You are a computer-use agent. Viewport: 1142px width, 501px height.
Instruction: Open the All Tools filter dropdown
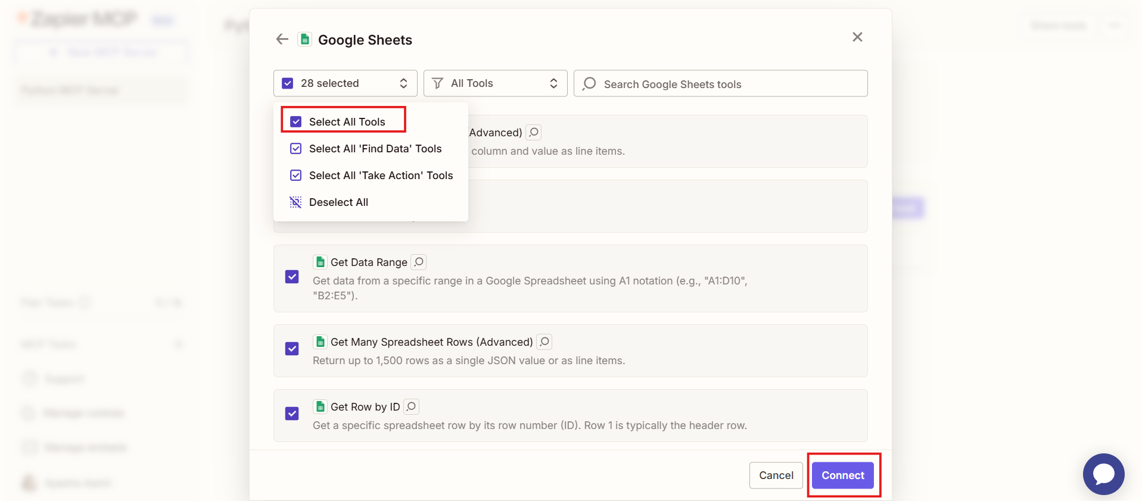(494, 83)
